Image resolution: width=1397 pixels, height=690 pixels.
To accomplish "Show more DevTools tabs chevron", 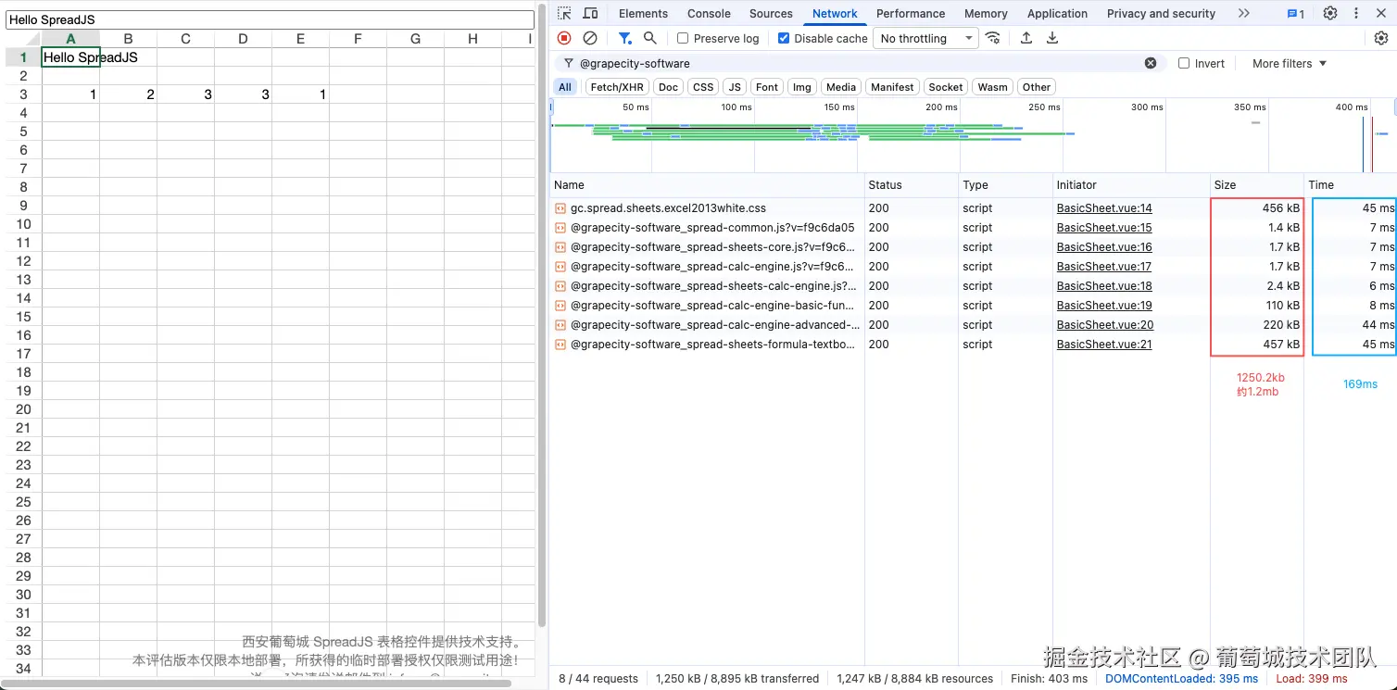I will click(x=1244, y=14).
